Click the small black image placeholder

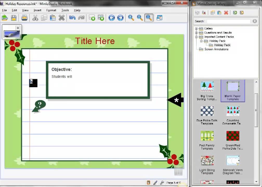(33, 83)
